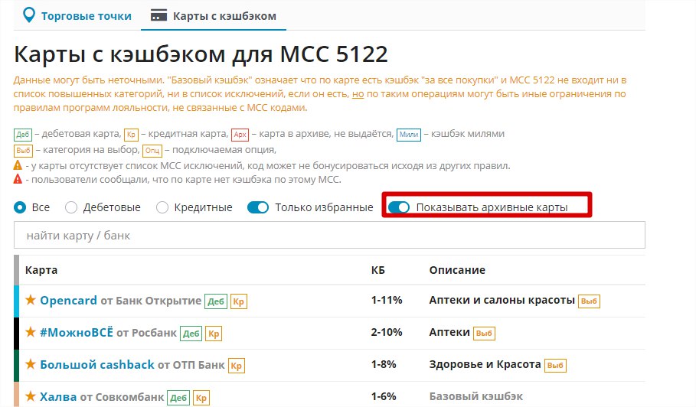This screenshot has width=696, height=407.
Task: Click the Кр badge in #МожноВСЁ row
Action: (x=214, y=334)
